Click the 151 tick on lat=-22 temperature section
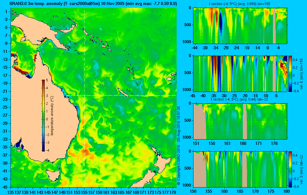The width and height of the screenshot is (307, 195). click(x=196, y=143)
